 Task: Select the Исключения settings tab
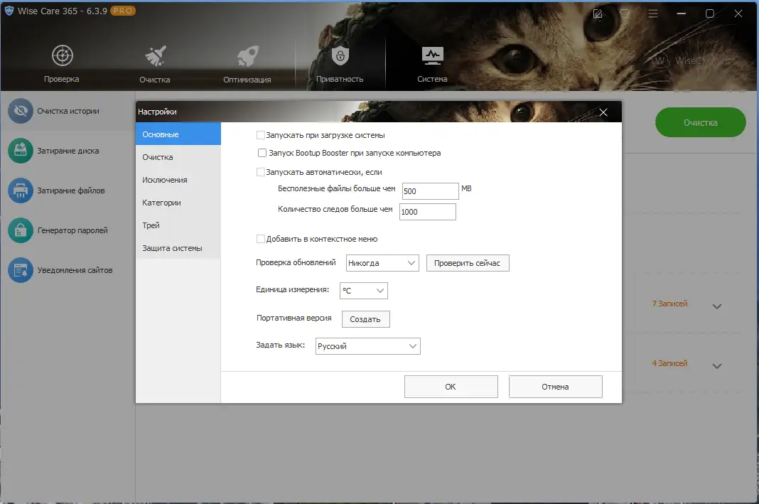click(178, 180)
